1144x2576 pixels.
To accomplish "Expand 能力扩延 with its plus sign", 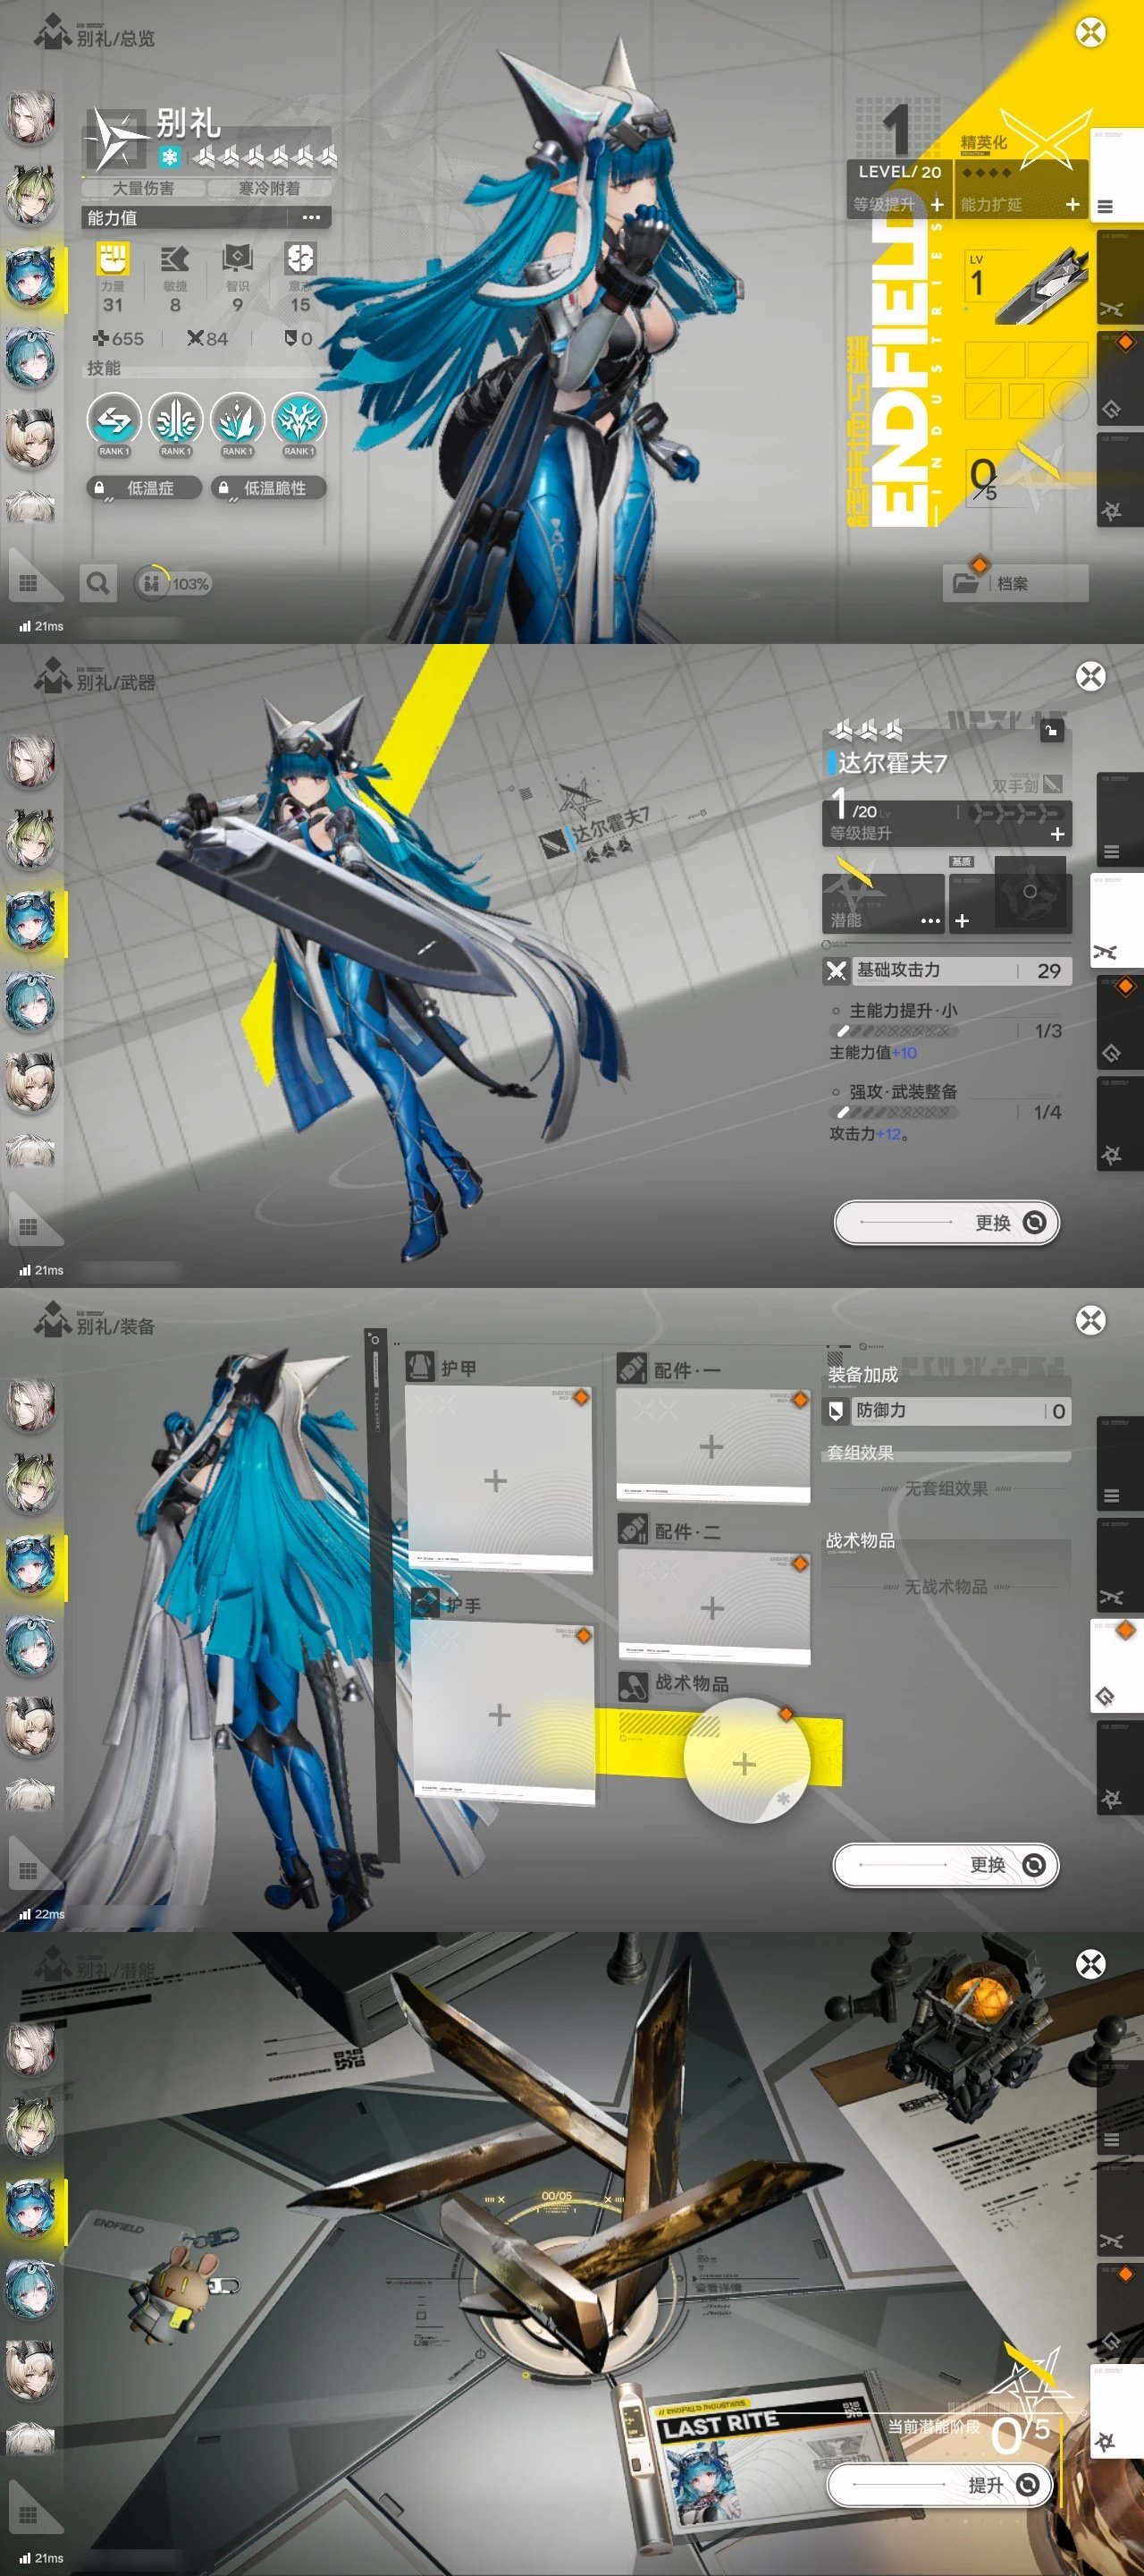I will click(x=1072, y=205).
